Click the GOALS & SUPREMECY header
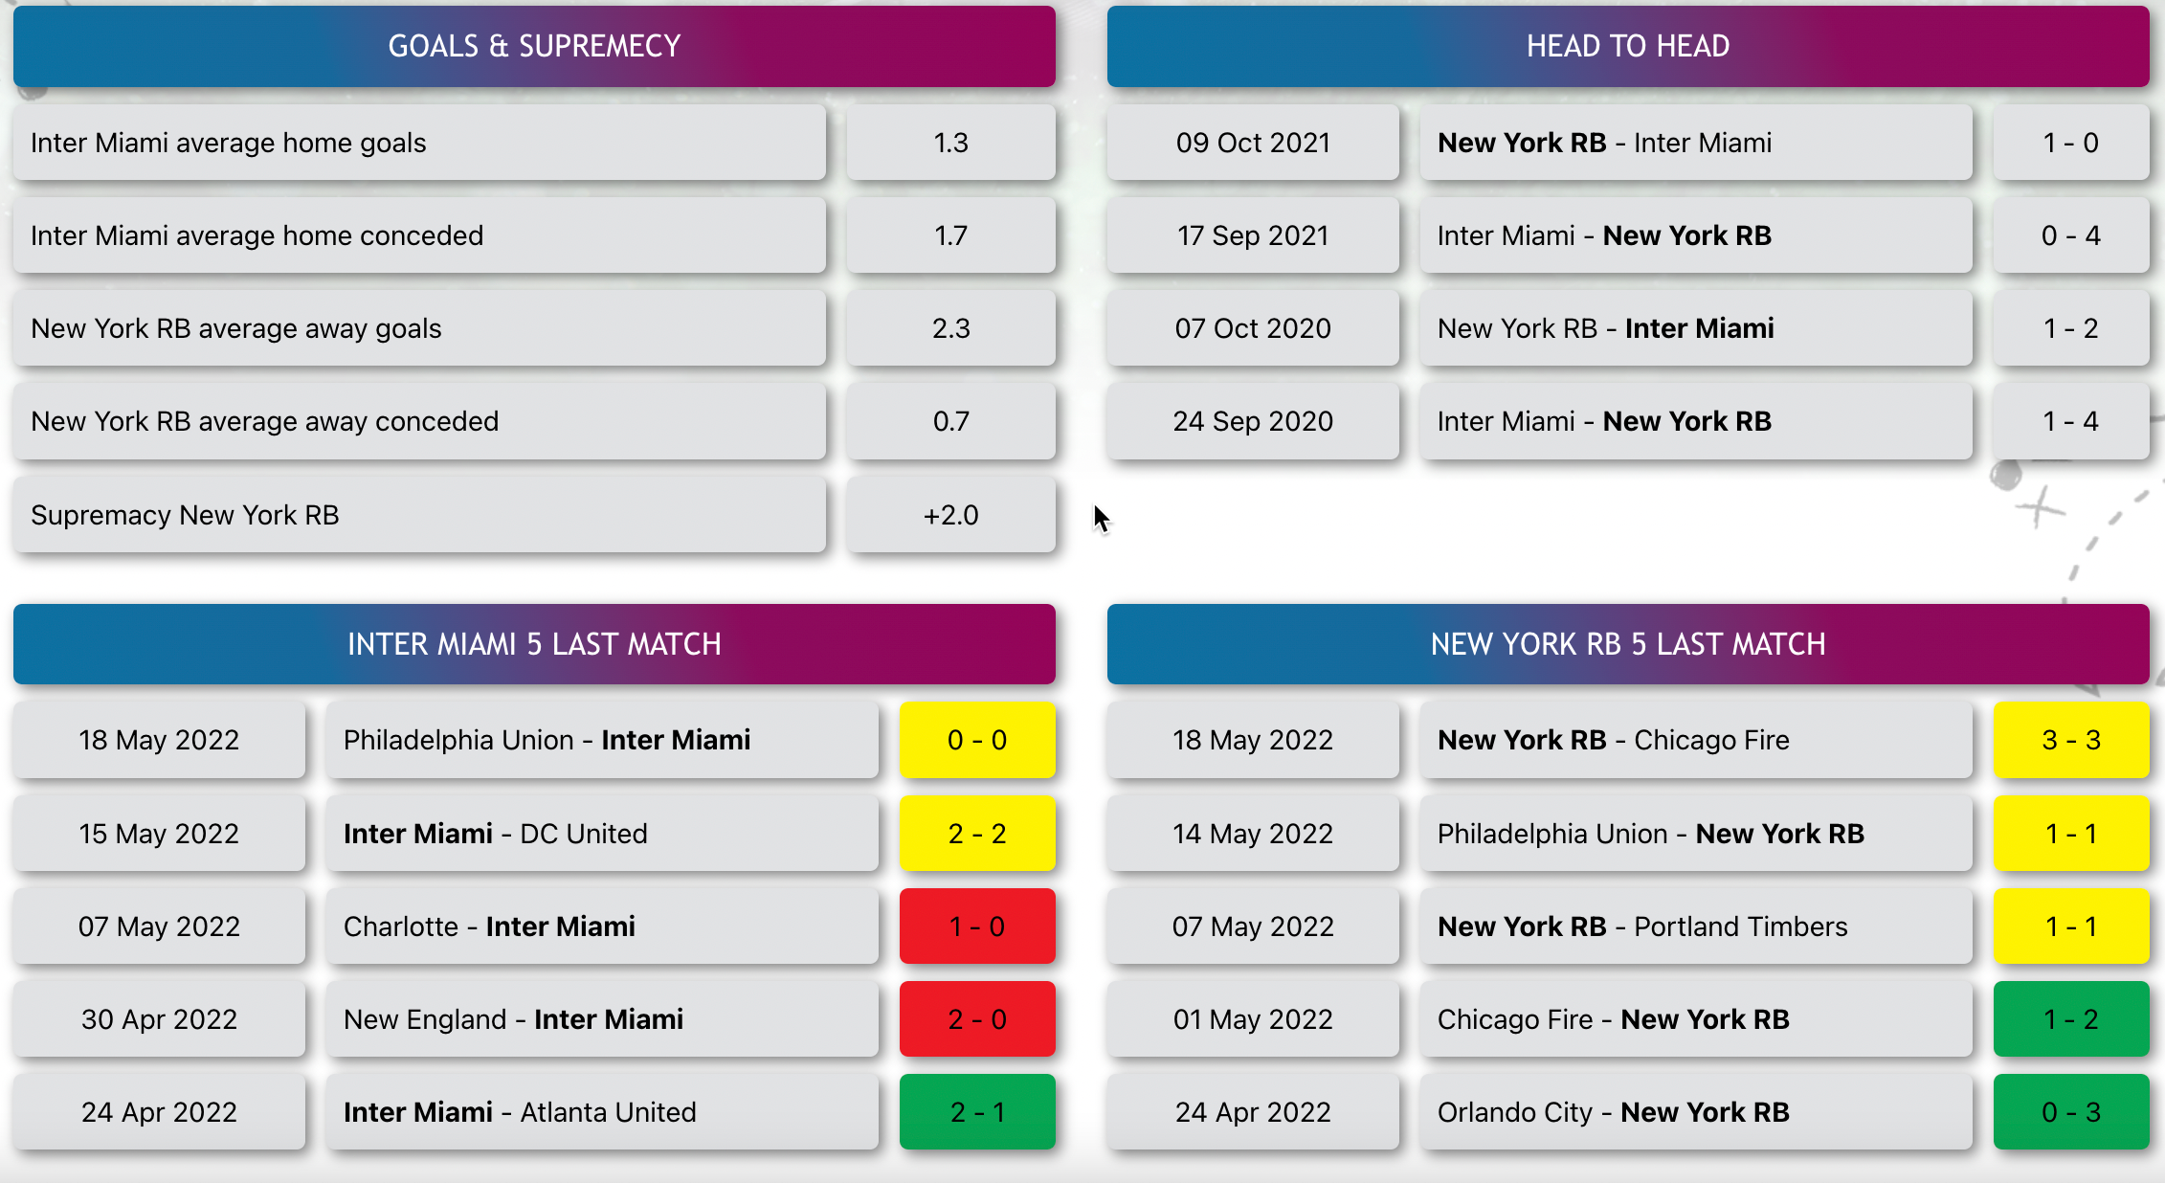The height and width of the screenshot is (1183, 2165). pos(534,46)
